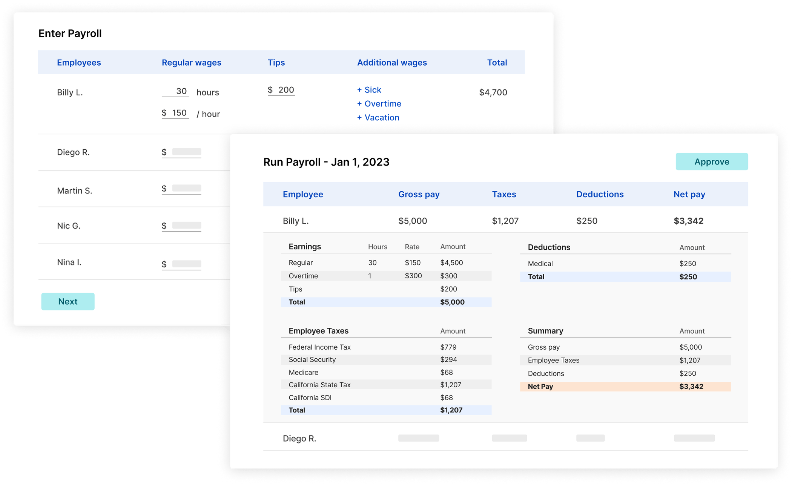Click Martin S. wages input field

tap(186, 189)
